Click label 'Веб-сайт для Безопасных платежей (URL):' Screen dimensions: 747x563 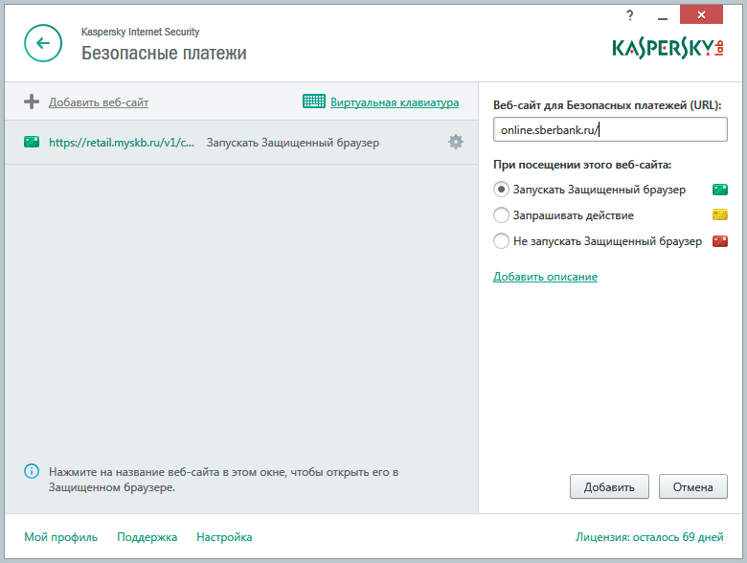point(607,105)
